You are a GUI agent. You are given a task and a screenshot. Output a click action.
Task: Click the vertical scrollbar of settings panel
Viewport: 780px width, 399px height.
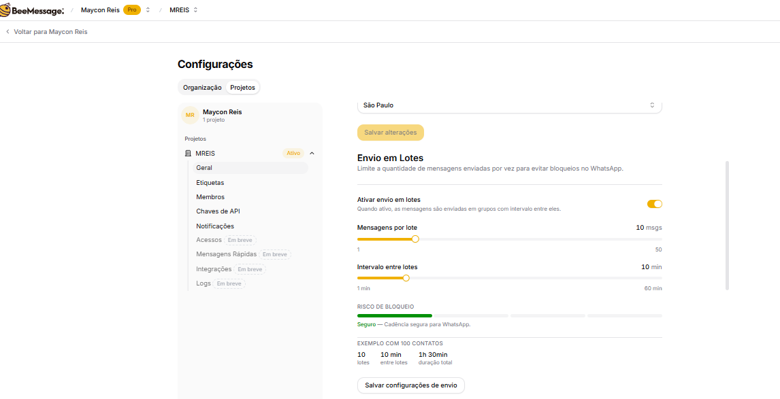click(727, 225)
